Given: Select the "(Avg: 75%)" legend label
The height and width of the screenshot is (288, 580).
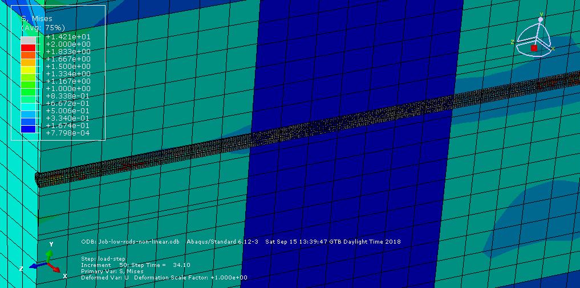Looking at the screenshot, I should point(43,28).
